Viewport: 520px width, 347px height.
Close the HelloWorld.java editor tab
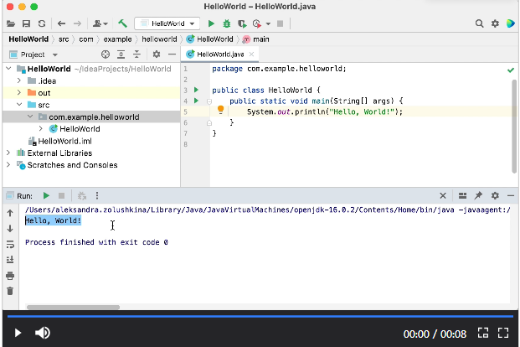click(x=252, y=54)
